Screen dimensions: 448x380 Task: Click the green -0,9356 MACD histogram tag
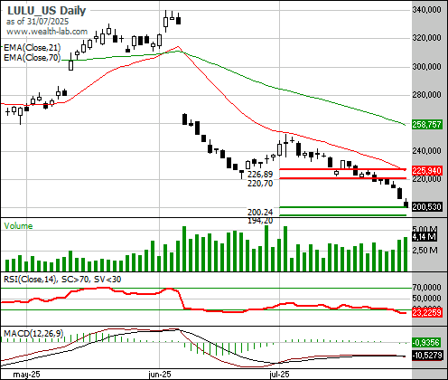coord(427,343)
